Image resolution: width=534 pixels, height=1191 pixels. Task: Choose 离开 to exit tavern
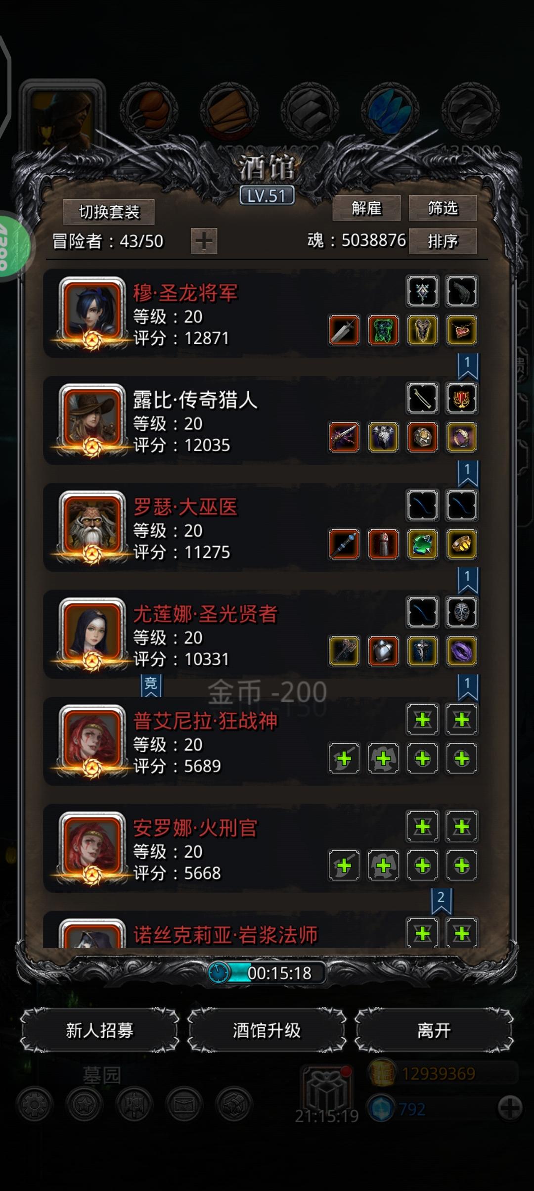[x=434, y=1031]
